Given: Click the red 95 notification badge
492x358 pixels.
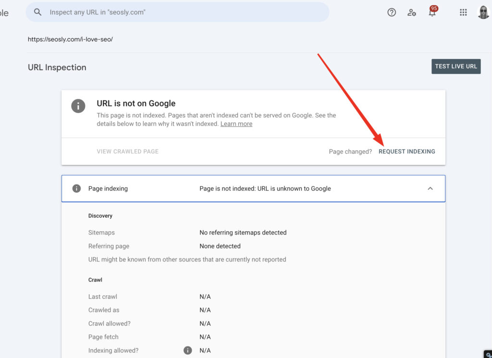Looking at the screenshot, I should click(434, 8).
